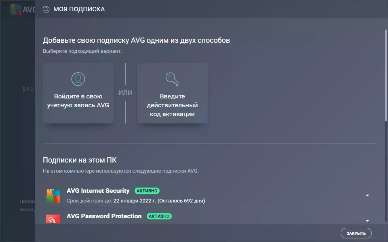
Task: Click expiration date text 22 января 2022
Action: point(135,201)
